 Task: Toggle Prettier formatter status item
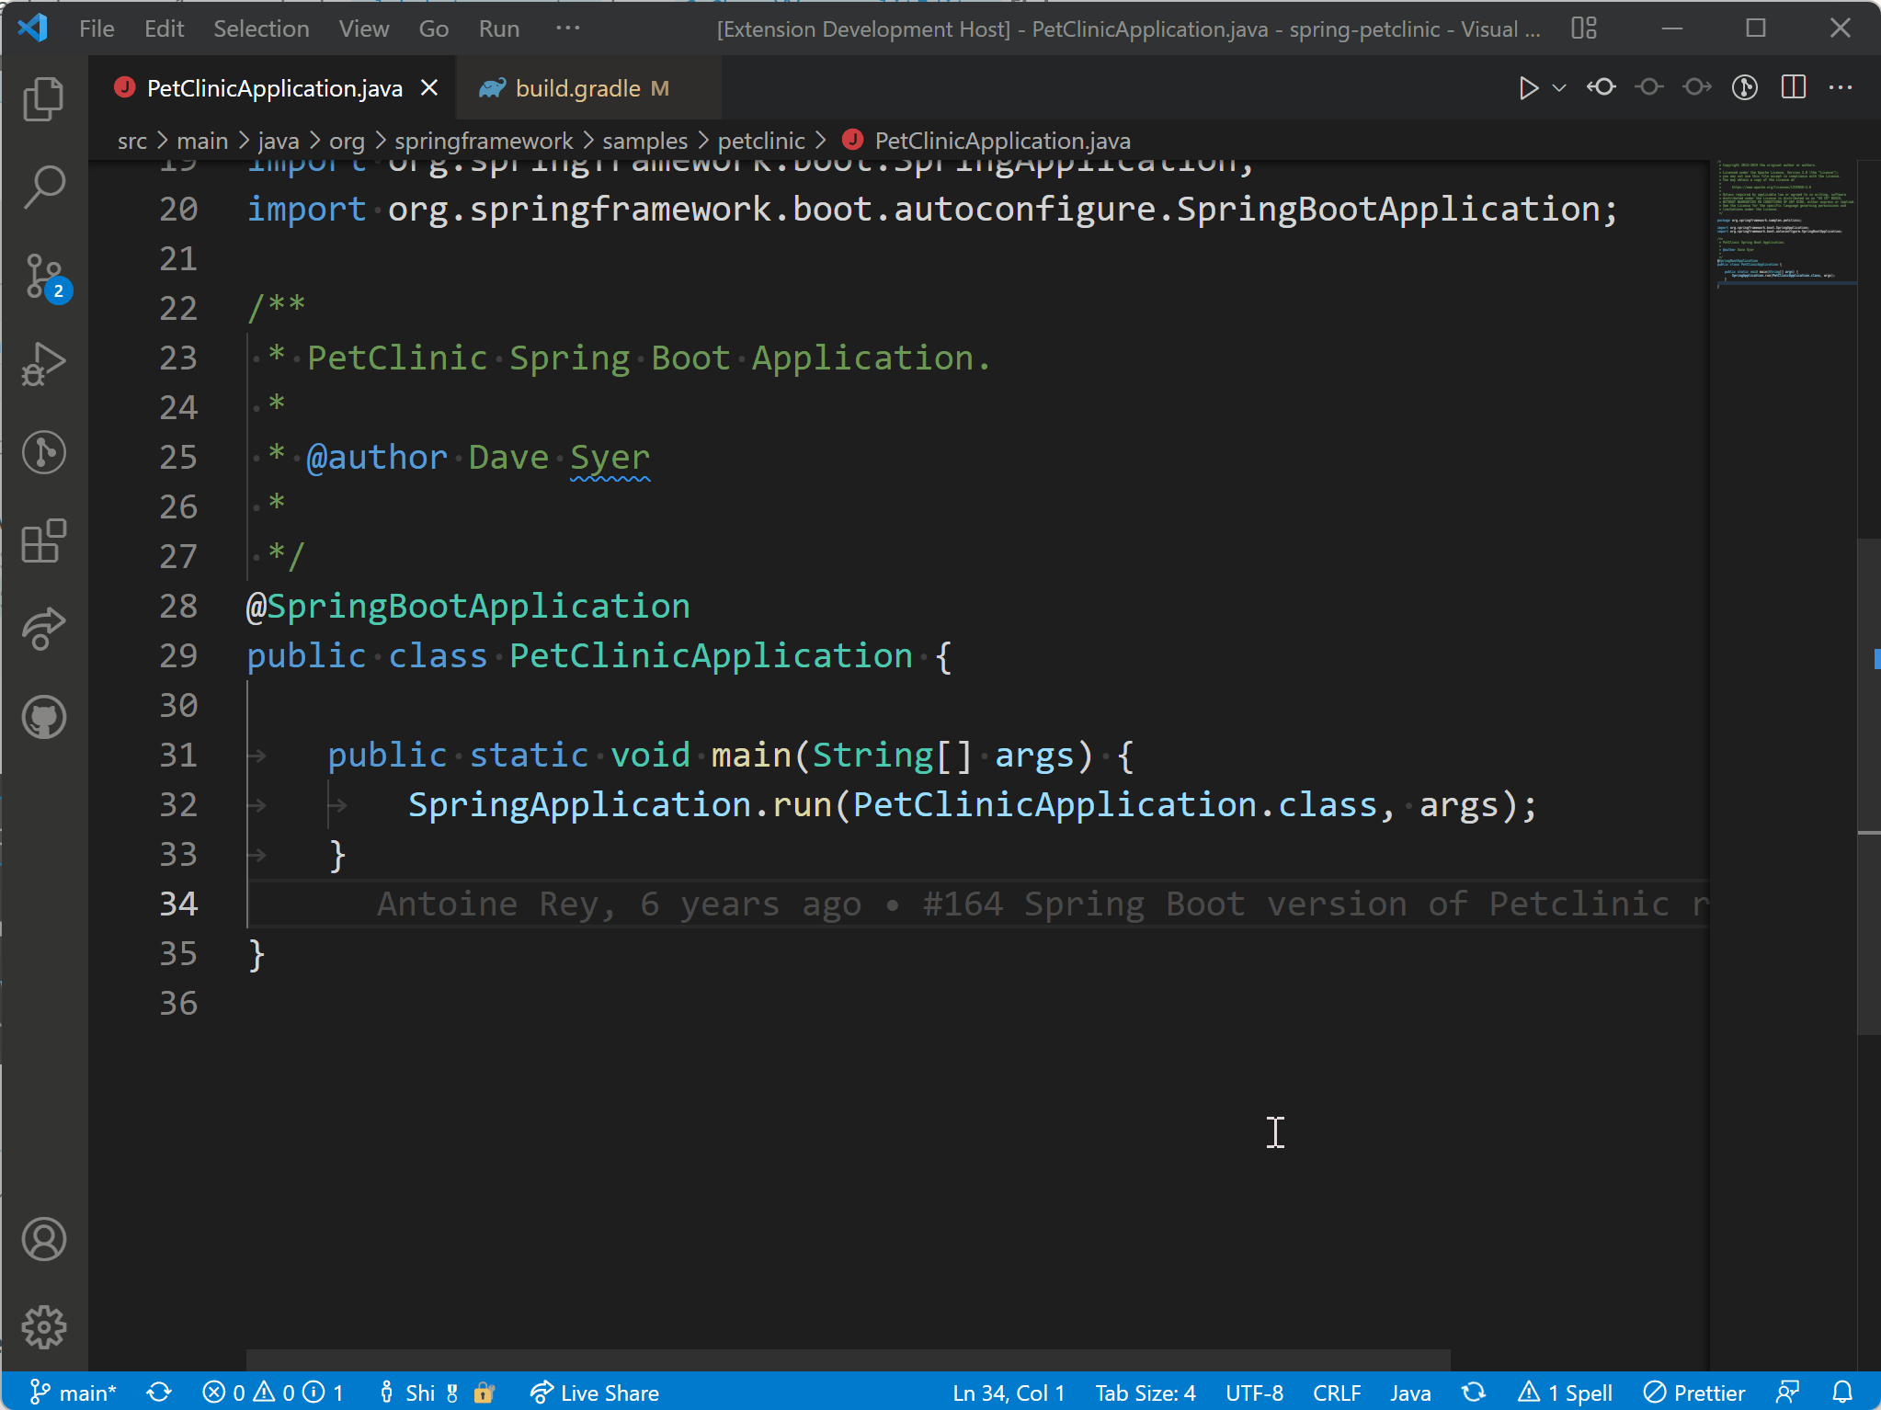coord(1693,1393)
